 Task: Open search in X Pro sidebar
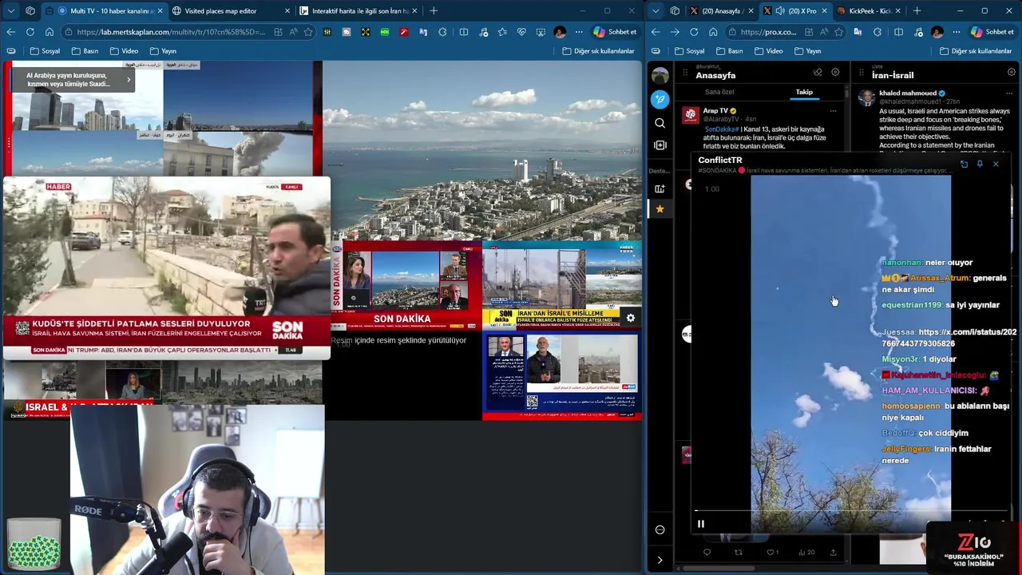point(660,123)
